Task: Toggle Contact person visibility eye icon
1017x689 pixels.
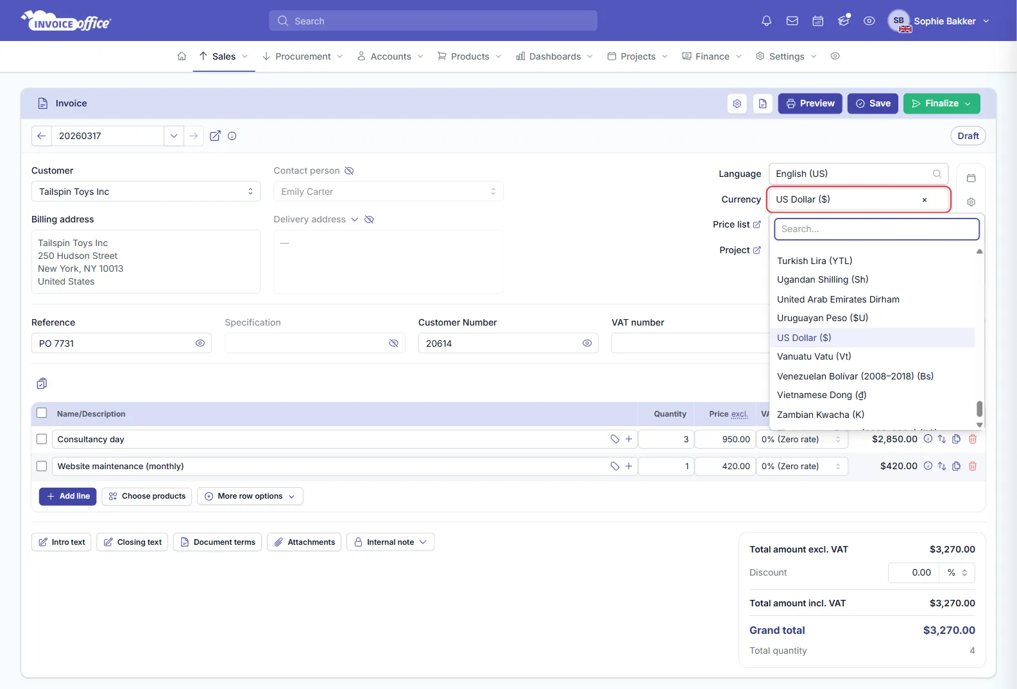Action: coord(349,170)
